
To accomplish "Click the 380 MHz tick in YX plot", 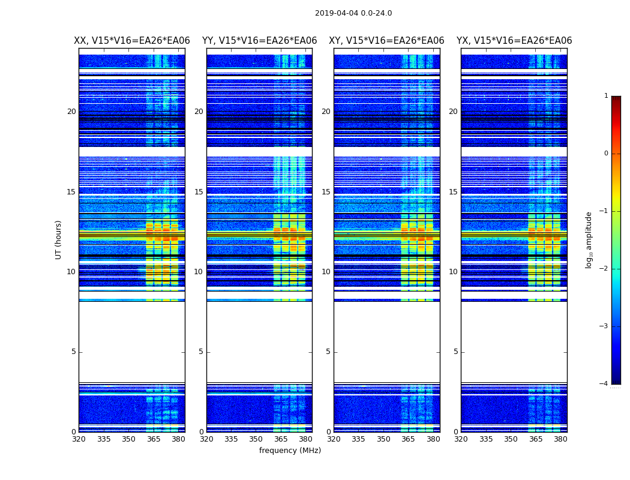I will [560, 439].
